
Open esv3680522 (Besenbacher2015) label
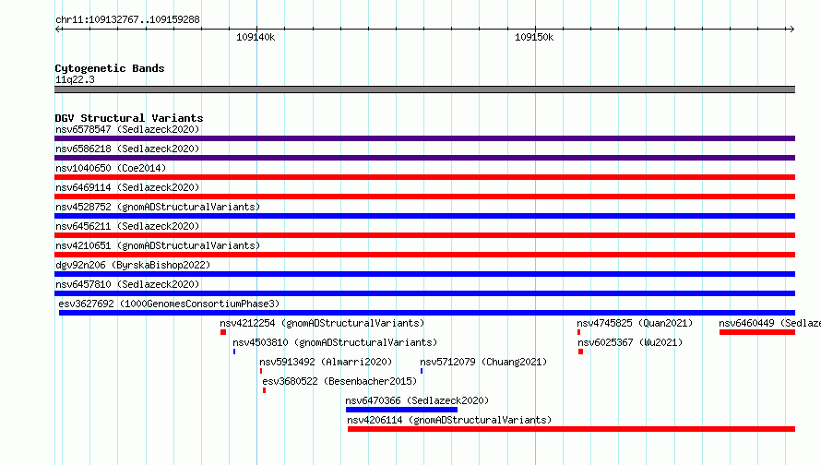coord(339,381)
